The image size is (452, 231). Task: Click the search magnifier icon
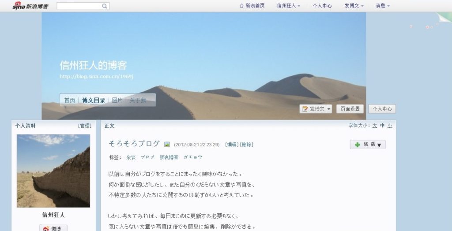104,6
